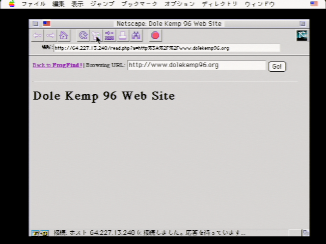Viewport: 326px width, 244px height.
Task: Click the load images toolbar icon
Action: coord(96,36)
